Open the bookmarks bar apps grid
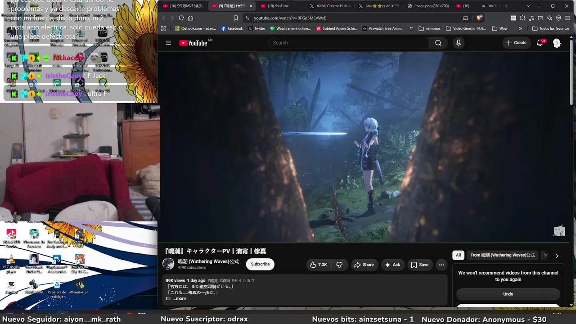The width and height of the screenshot is (576, 324). tap(163, 28)
